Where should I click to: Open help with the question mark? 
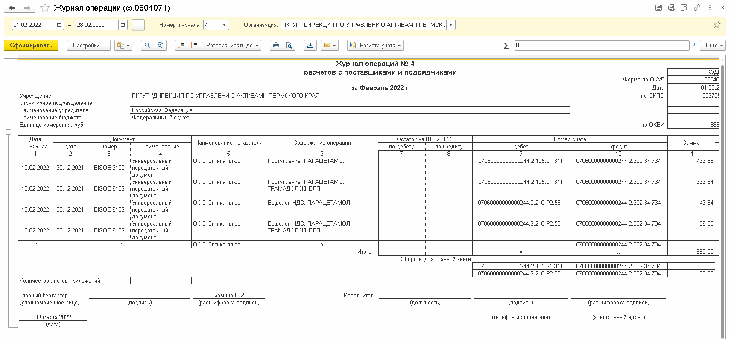point(694,45)
